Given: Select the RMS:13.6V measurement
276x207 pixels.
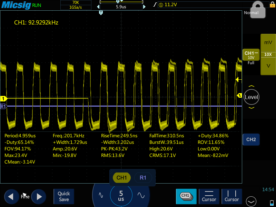Looking at the screenshot, I should point(113,155).
